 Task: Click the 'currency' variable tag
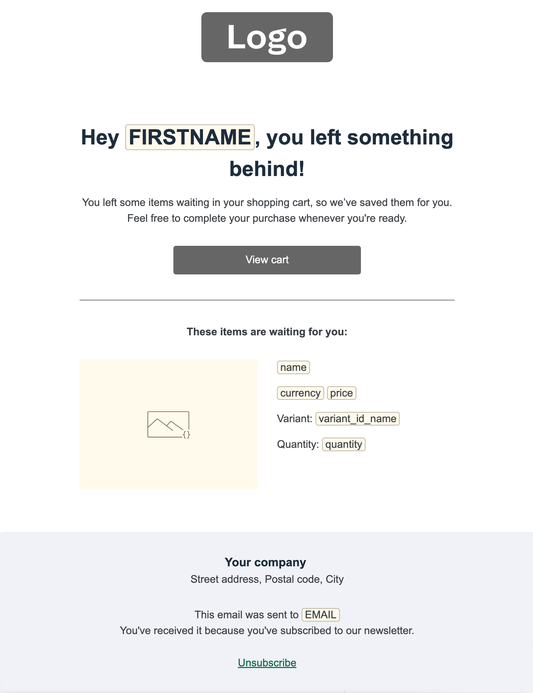pyautogui.click(x=300, y=393)
